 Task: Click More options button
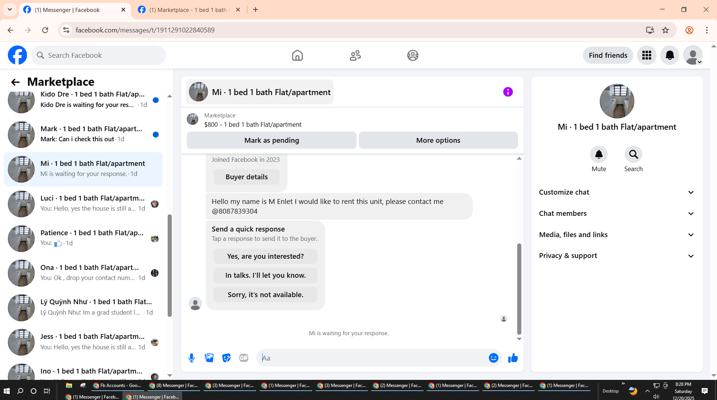pyautogui.click(x=438, y=140)
